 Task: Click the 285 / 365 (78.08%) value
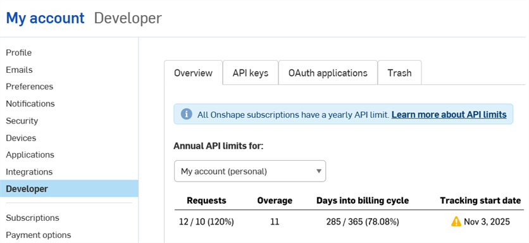363,221
